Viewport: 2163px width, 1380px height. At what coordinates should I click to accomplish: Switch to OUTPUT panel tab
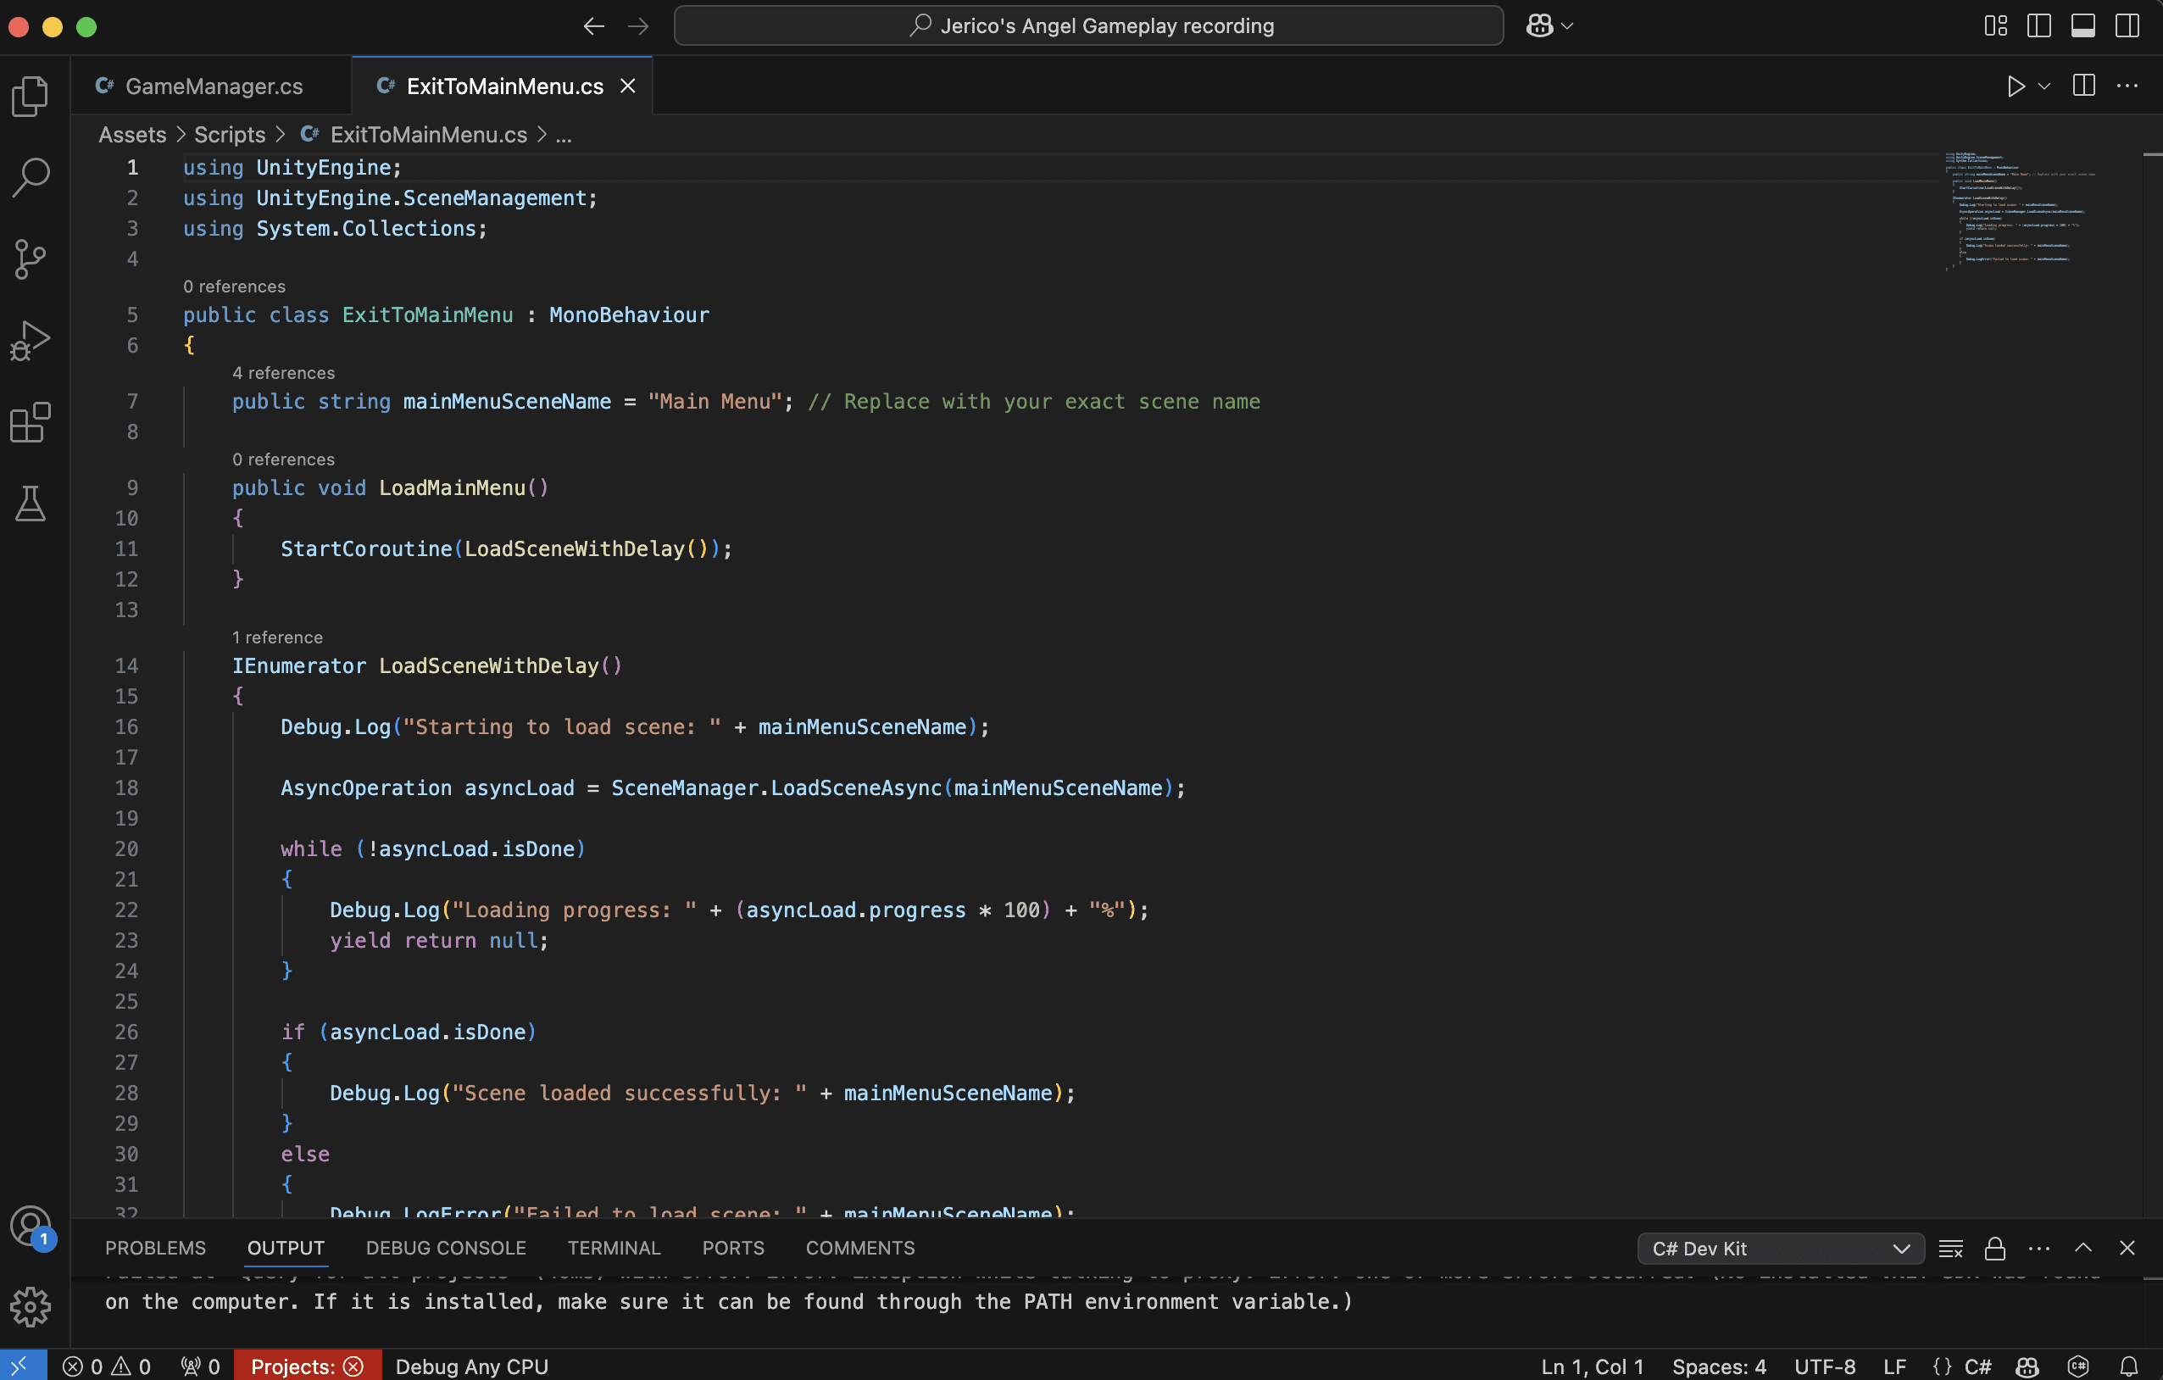point(286,1248)
